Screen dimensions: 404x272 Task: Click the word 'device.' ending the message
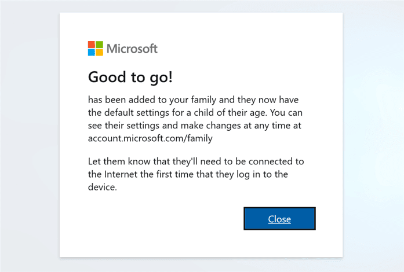pyautogui.click(x=102, y=187)
